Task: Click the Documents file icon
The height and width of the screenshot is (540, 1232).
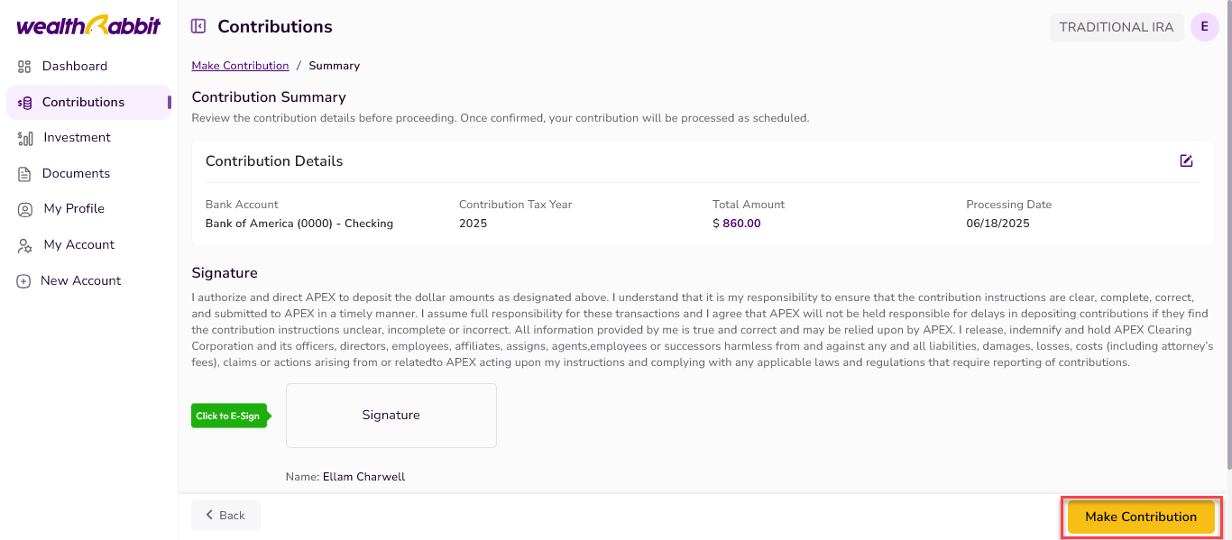Action: pos(24,174)
